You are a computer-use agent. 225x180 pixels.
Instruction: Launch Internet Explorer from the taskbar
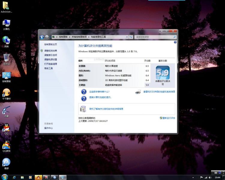coord(14,177)
